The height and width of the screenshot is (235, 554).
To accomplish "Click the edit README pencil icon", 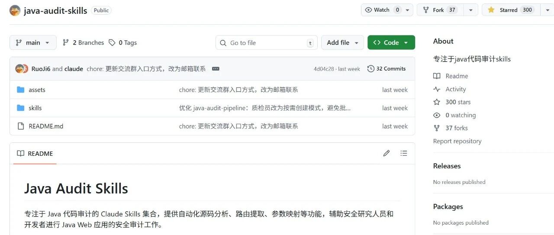I will point(387,153).
